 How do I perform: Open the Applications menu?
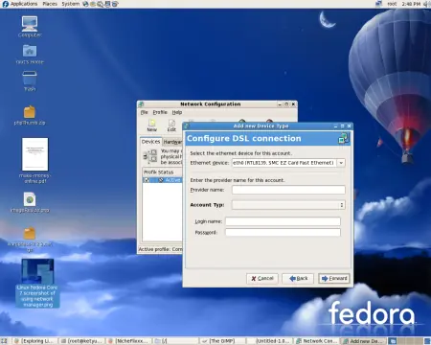click(24, 4)
